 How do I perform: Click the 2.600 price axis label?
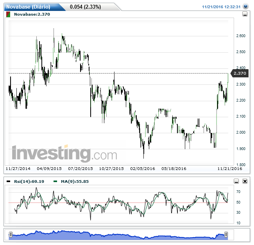tap(241, 36)
